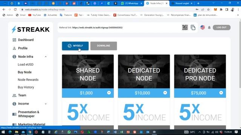Screen dimensions: 241x135
Task: Copy the referral link with copy icon
Action: tap(193, 27)
